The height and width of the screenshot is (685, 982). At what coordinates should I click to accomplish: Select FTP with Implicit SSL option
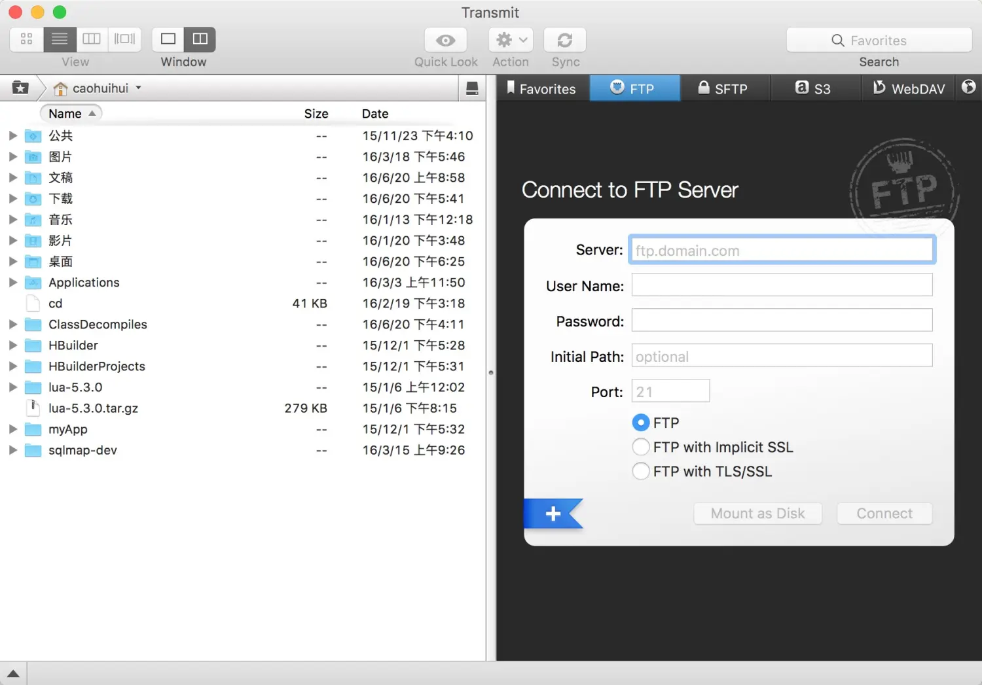pos(641,447)
